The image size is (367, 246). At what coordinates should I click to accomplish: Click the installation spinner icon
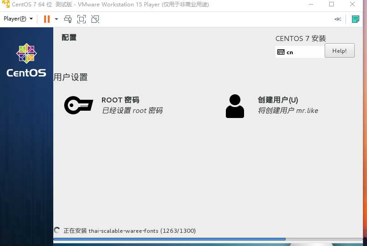[x=56, y=231]
